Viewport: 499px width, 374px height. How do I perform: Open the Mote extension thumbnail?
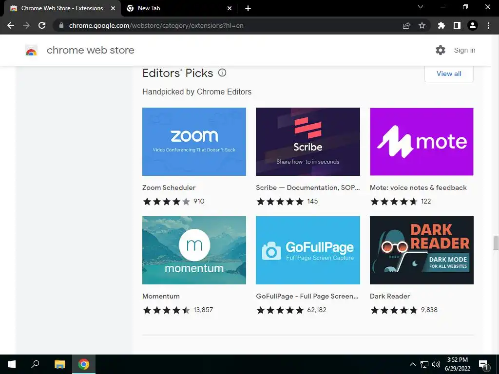coord(422,142)
